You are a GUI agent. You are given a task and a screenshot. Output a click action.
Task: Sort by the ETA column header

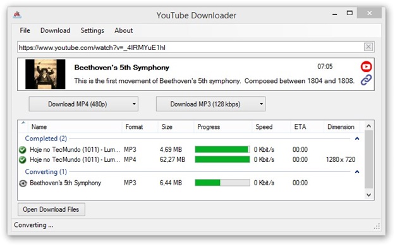(307, 126)
